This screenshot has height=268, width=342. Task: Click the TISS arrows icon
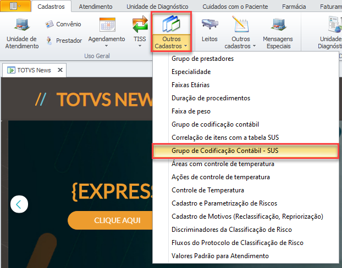coord(140,24)
